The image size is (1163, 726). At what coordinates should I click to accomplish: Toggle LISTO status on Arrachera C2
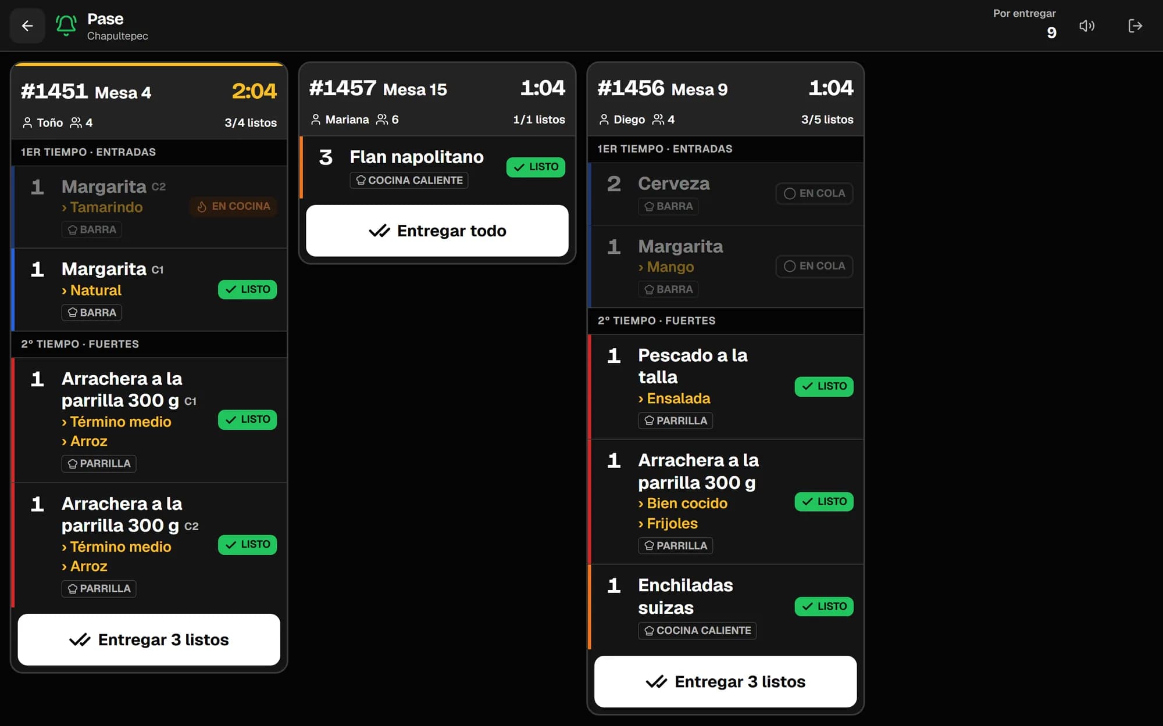247,544
